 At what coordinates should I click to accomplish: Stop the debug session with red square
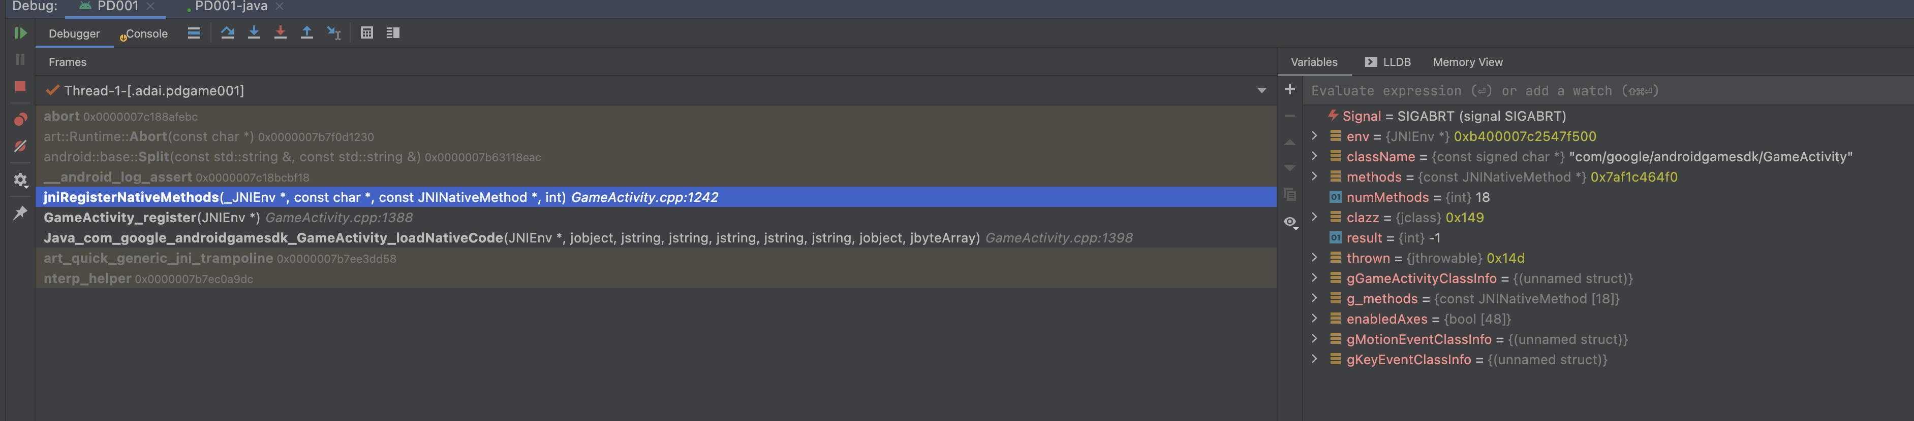pos(20,87)
